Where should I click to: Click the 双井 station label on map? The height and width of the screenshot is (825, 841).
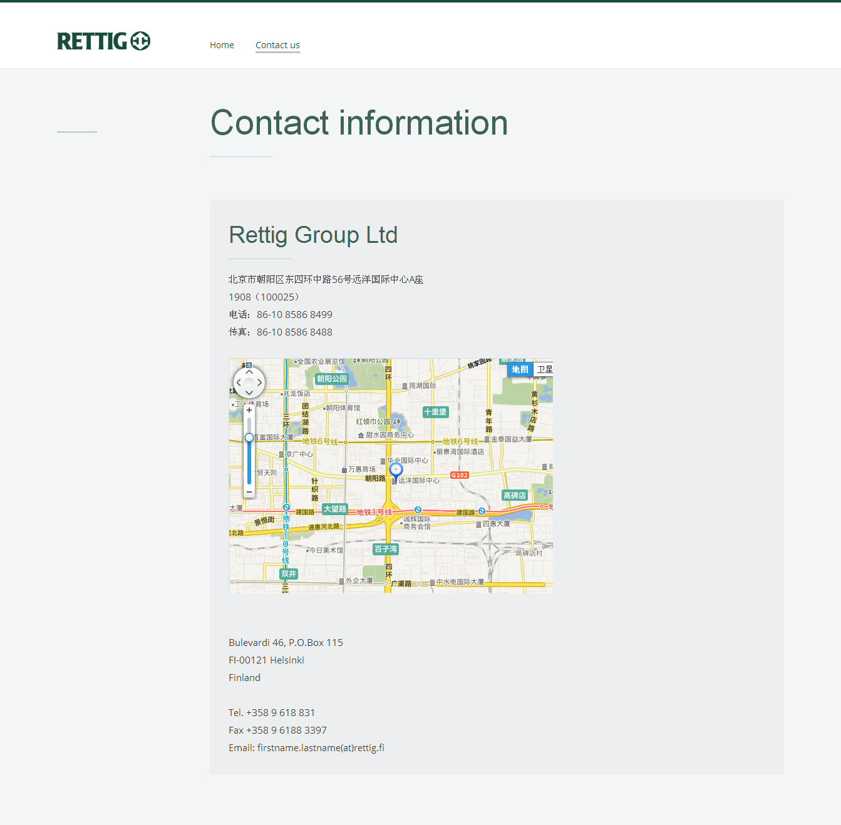(x=289, y=573)
